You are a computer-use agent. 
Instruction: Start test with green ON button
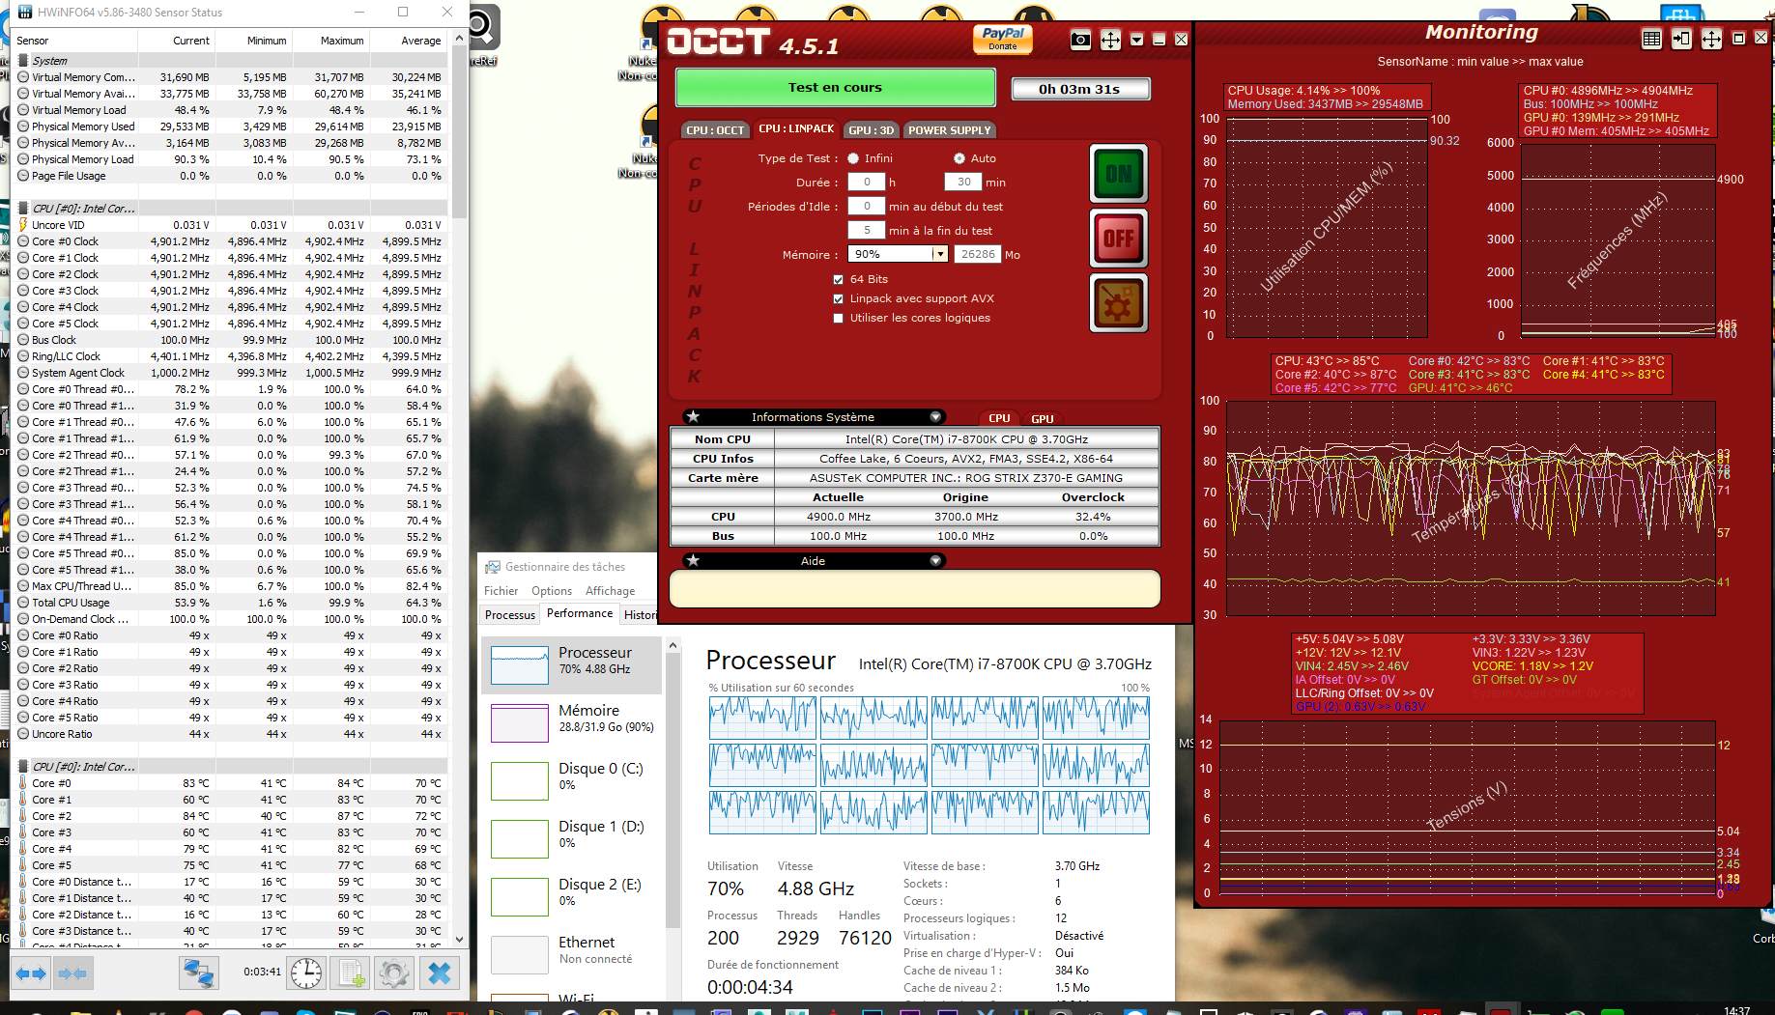point(1119,174)
